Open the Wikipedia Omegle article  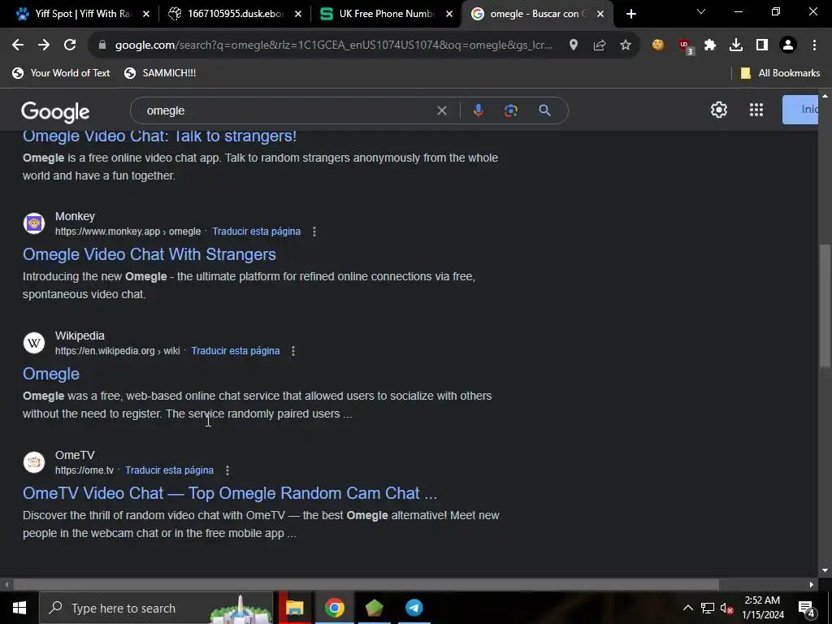coord(51,374)
